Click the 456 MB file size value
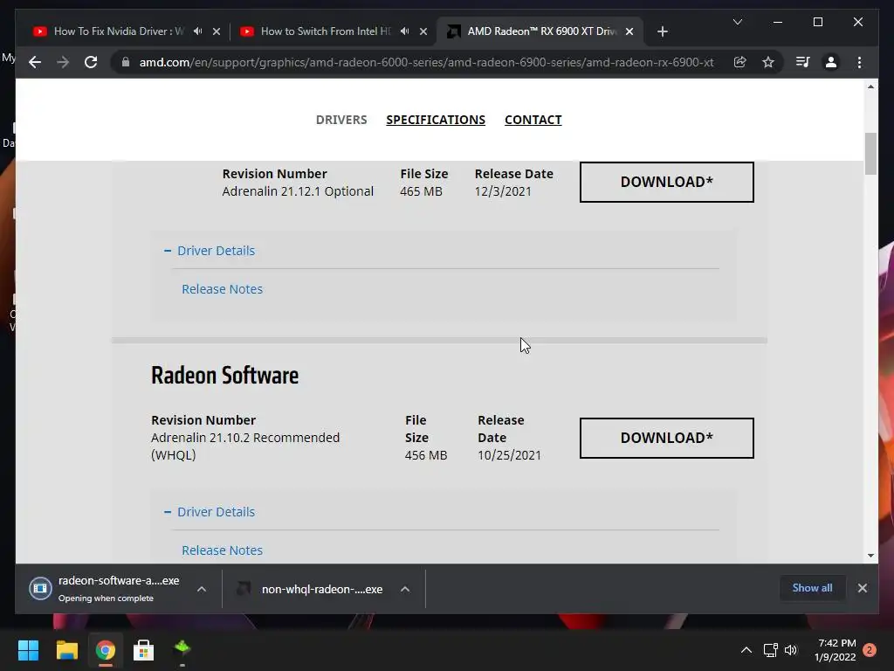894x671 pixels. [x=426, y=455]
